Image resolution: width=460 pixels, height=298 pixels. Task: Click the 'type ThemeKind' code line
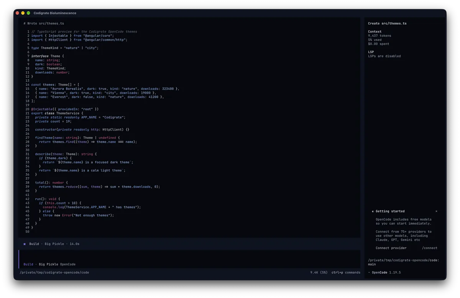click(x=65, y=48)
